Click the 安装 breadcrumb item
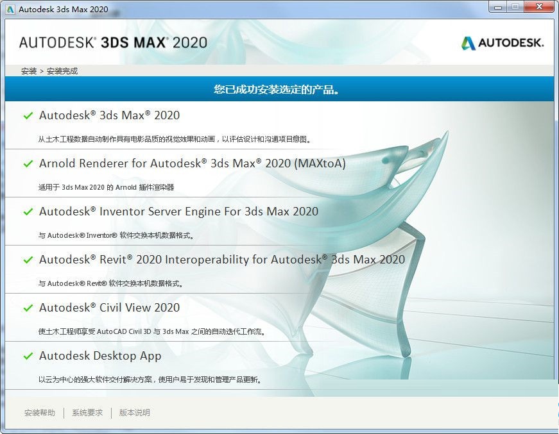The image size is (559, 434). [29, 71]
